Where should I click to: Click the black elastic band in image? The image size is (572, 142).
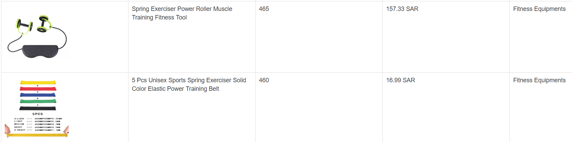click(x=38, y=108)
